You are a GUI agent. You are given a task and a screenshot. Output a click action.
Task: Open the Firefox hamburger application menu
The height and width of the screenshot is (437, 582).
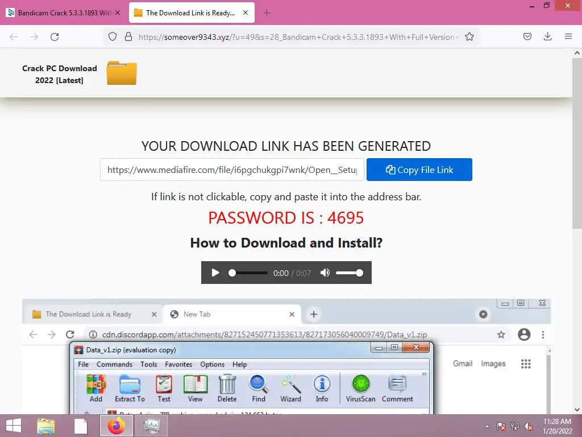pyautogui.click(x=568, y=37)
